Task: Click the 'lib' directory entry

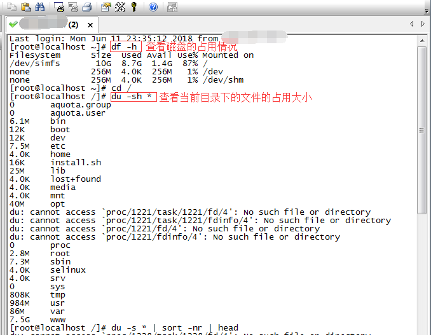Action: (58, 170)
